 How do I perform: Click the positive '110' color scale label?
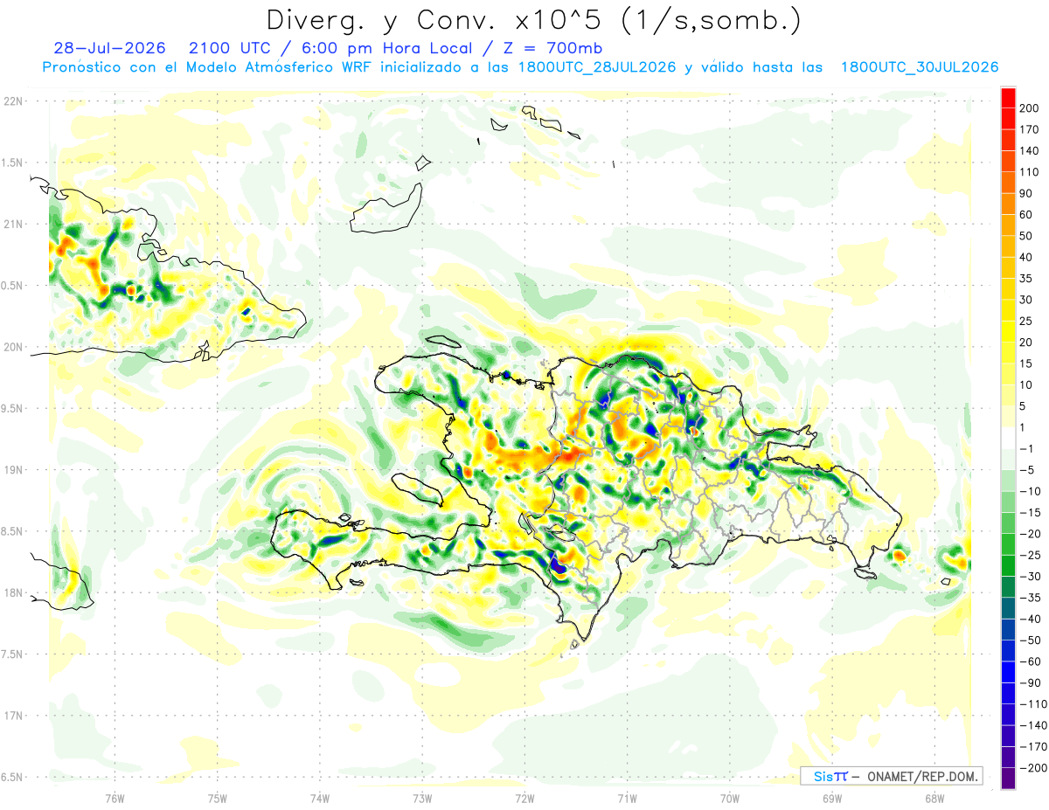[x=1029, y=172]
